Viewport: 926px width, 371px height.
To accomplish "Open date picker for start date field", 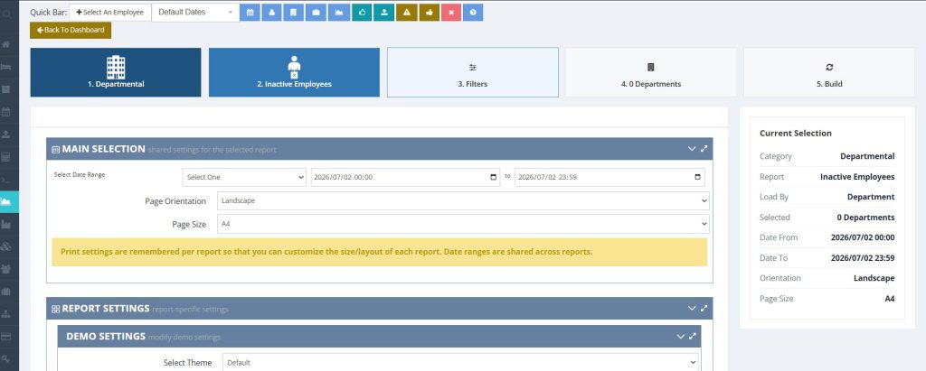I will point(494,177).
